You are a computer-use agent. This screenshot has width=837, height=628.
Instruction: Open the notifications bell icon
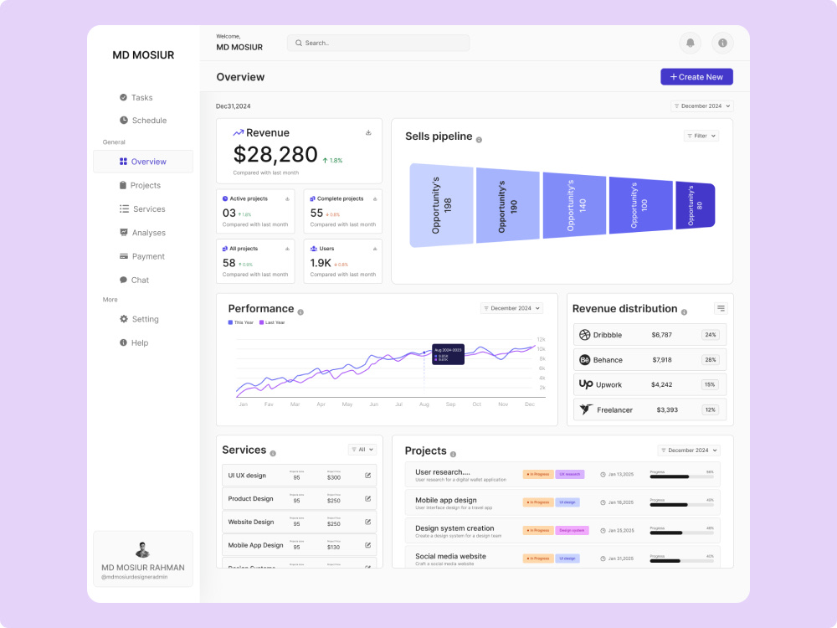pos(691,43)
